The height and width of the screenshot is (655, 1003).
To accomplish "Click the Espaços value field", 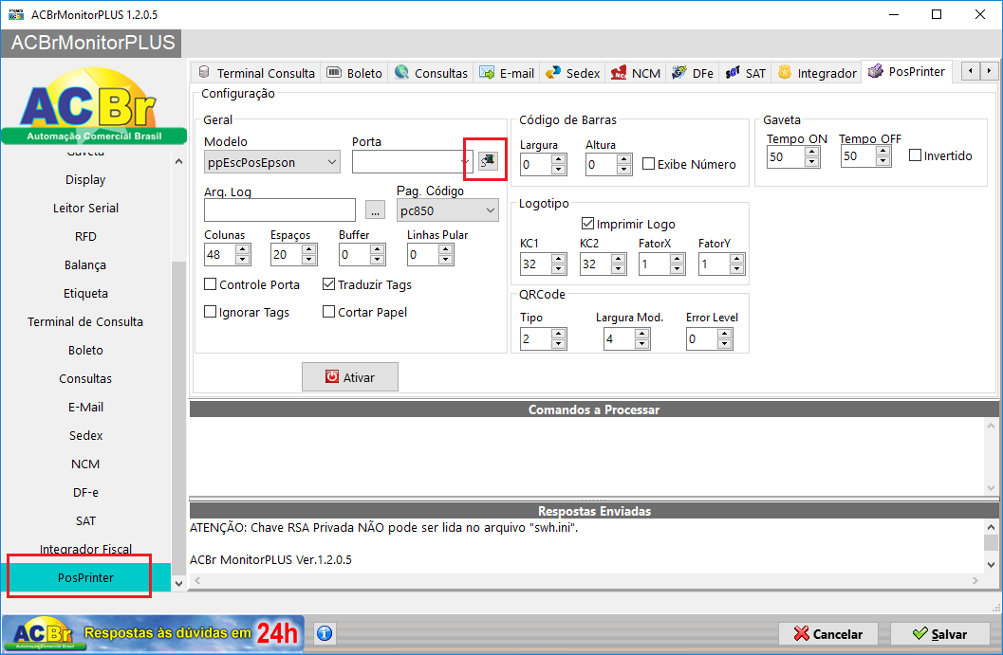I will coord(286,254).
